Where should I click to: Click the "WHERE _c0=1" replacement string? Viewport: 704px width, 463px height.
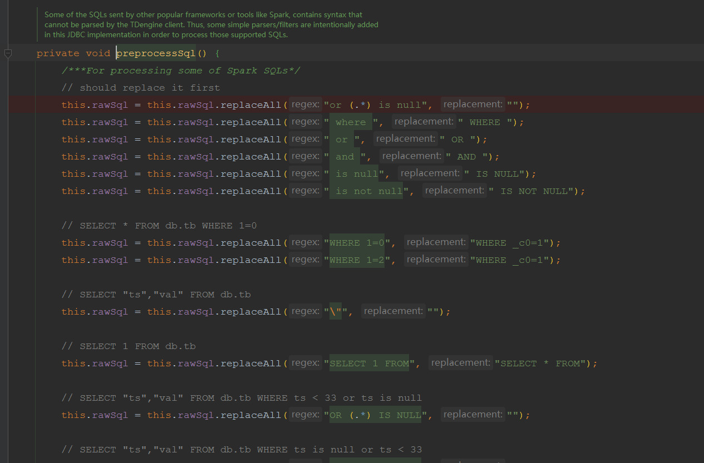[x=512, y=242]
